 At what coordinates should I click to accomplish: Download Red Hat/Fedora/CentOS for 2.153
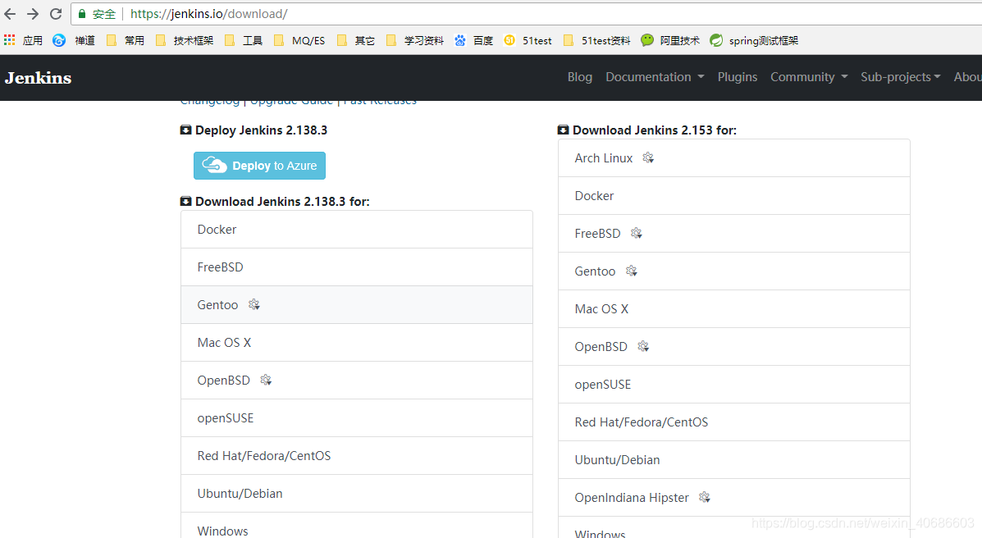[734, 422]
